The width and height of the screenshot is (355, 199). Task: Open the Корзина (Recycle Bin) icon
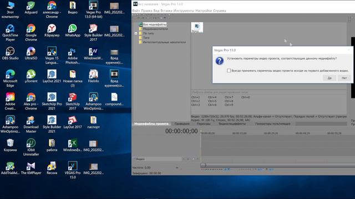(10, 145)
